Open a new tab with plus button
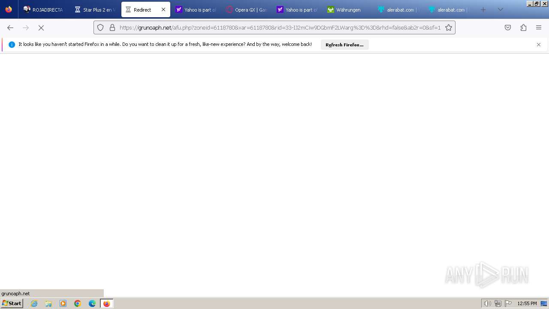 (483, 9)
